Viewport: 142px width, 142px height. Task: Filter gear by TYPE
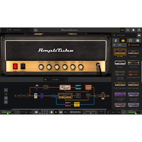[119, 45]
